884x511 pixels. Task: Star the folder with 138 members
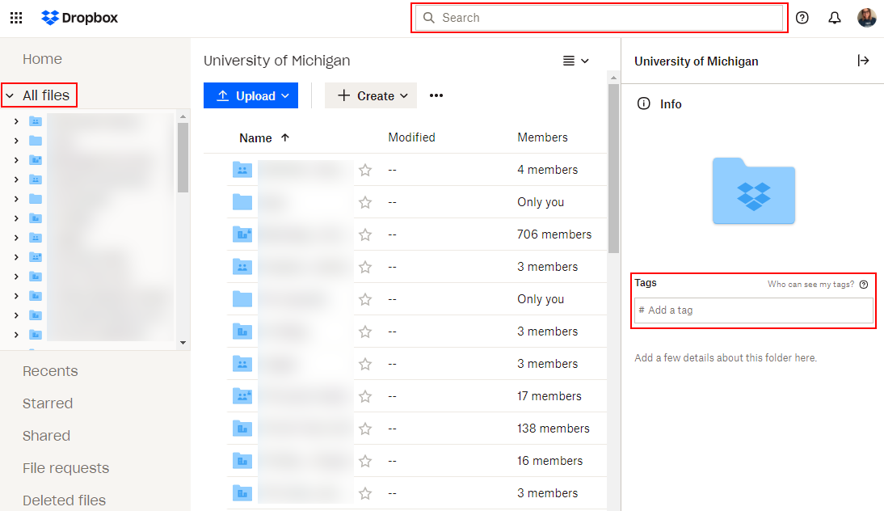365,429
